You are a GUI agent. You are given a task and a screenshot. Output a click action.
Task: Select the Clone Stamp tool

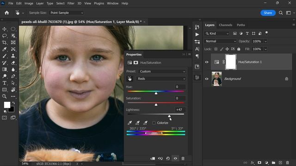pyautogui.click(x=13, y=56)
